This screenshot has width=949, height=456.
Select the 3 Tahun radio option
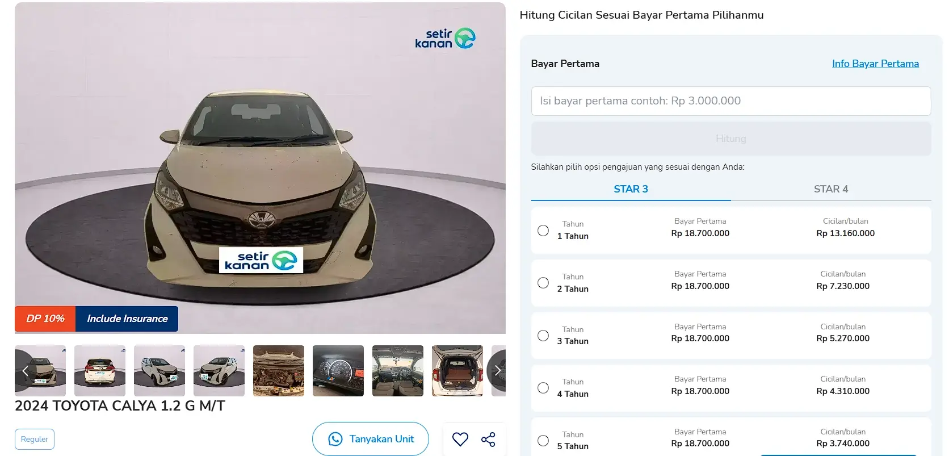[x=543, y=336]
